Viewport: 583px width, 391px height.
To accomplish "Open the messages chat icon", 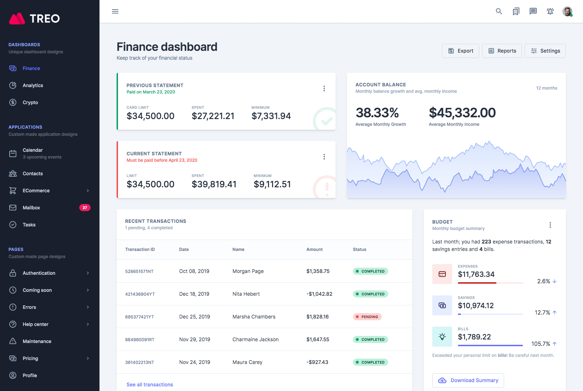I will (533, 11).
